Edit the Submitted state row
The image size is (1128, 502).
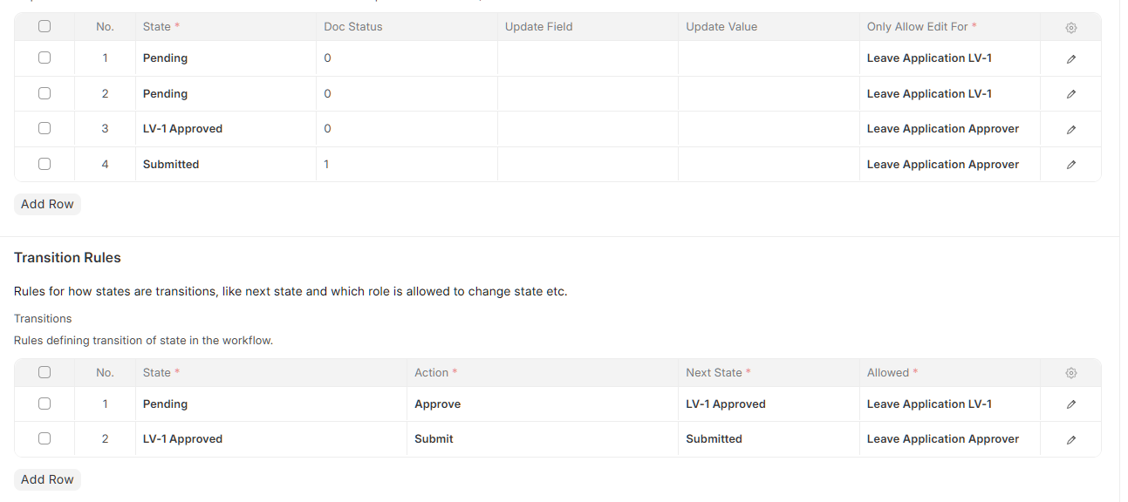pyautogui.click(x=1070, y=164)
